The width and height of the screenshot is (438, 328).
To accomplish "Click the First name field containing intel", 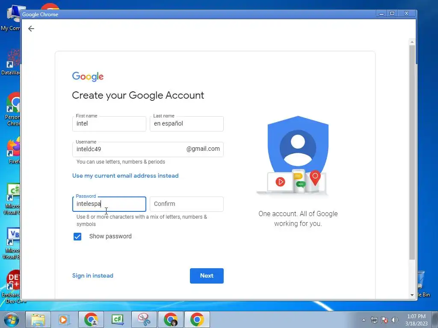I will [x=109, y=123].
